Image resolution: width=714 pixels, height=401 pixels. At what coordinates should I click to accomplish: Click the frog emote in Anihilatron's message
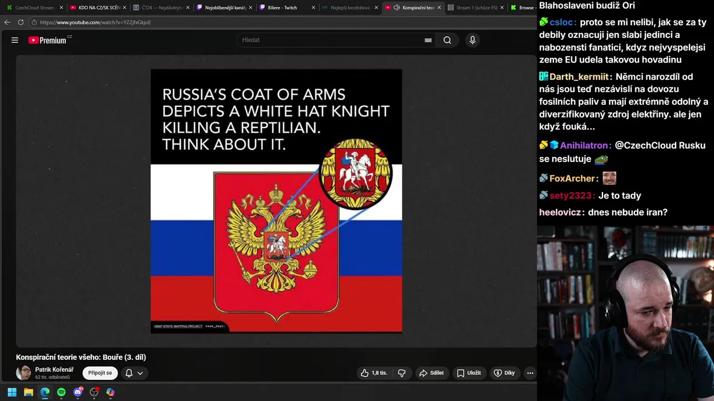601,159
